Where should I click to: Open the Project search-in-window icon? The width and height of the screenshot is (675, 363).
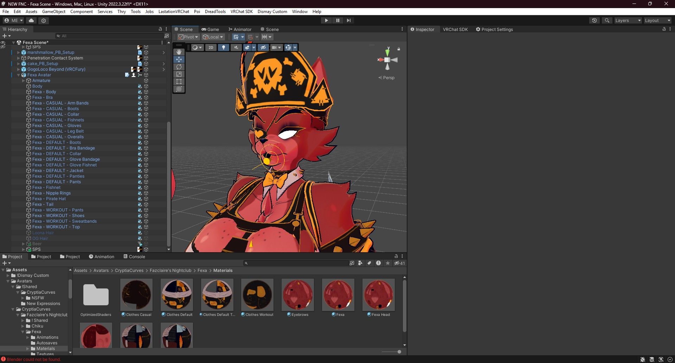tap(352, 263)
